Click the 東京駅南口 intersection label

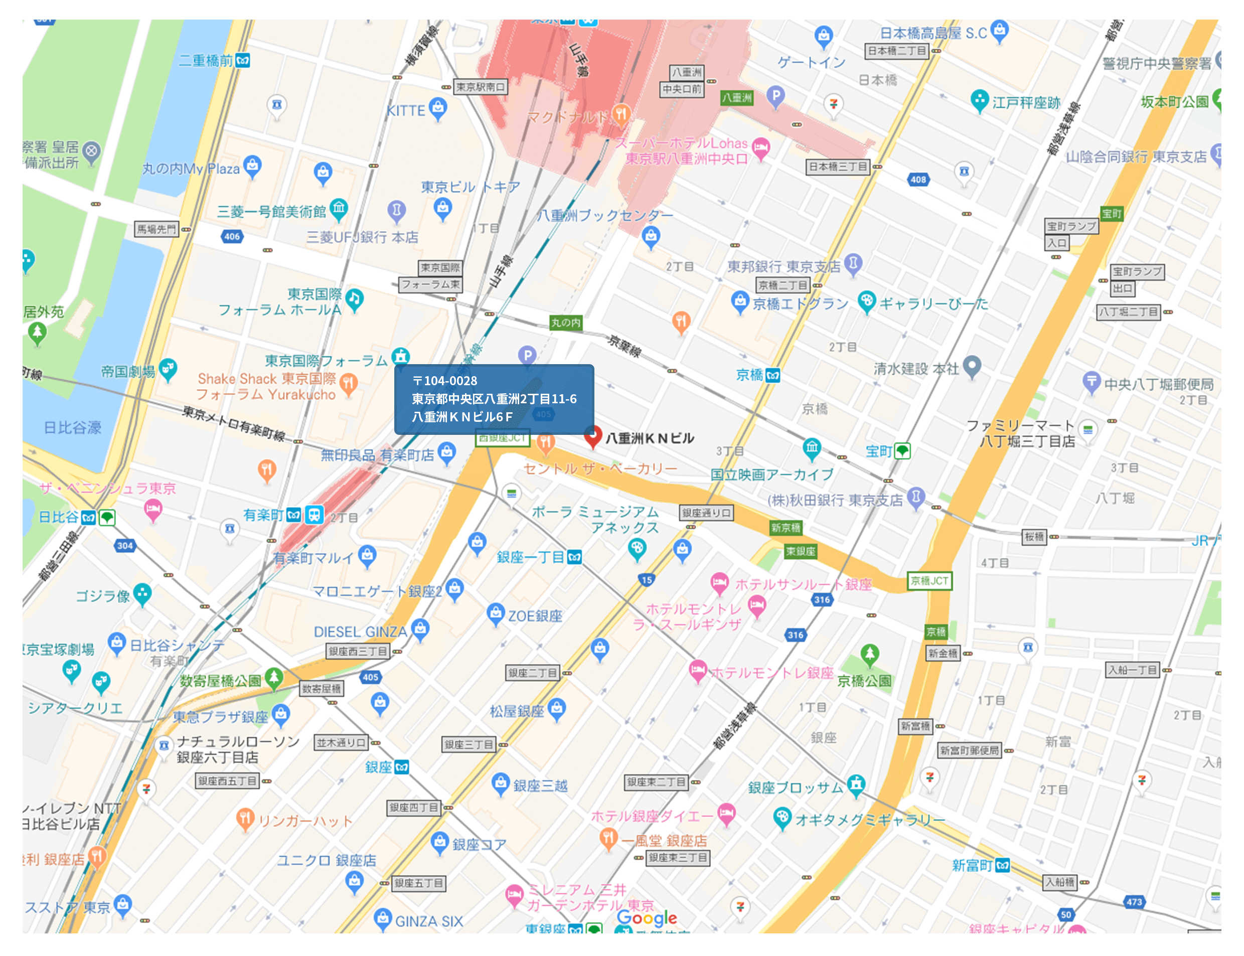[481, 87]
